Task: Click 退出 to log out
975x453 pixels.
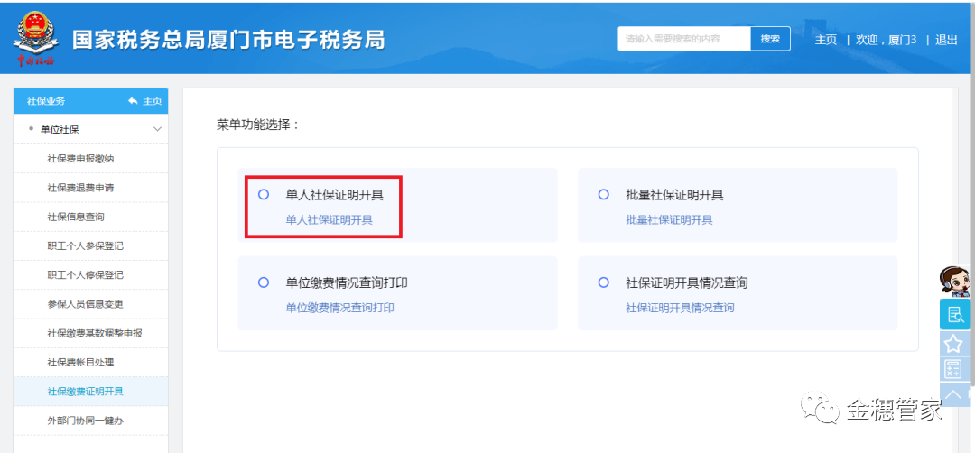Action: [x=946, y=39]
